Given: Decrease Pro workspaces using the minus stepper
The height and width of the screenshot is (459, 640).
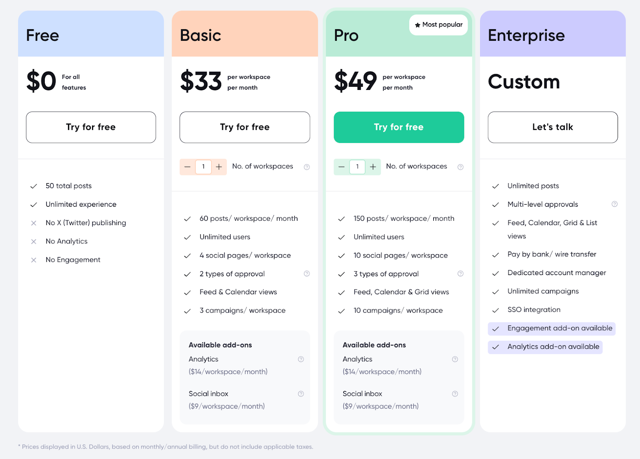Looking at the screenshot, I should click(x=342, y=167).
